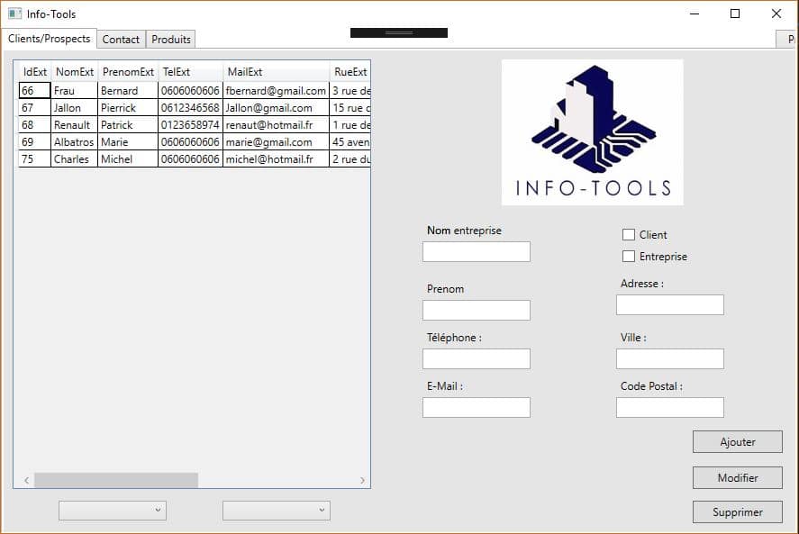
Task: Sort by the NomExt column header
Action: 75,72
